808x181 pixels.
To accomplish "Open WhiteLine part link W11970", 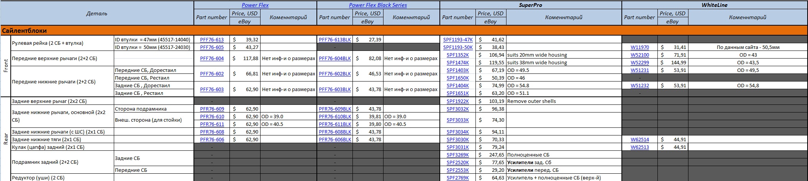I will 639,47.
